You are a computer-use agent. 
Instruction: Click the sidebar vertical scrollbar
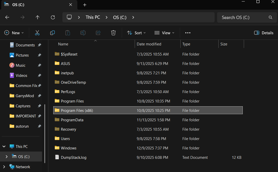[45, 133]
